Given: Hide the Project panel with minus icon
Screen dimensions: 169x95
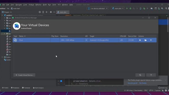Looking at the screenshot, I should pyautogui.click(x=54, y=12).
